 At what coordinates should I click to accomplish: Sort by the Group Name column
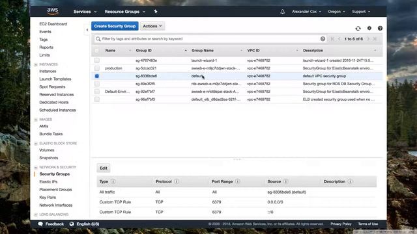pyautogui.click(x=203, y=51)
